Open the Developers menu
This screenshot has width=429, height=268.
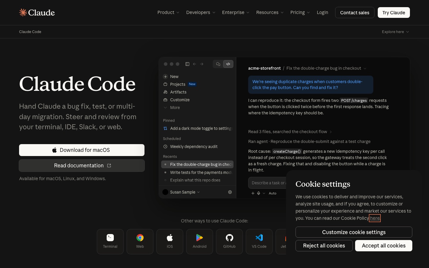200,13
